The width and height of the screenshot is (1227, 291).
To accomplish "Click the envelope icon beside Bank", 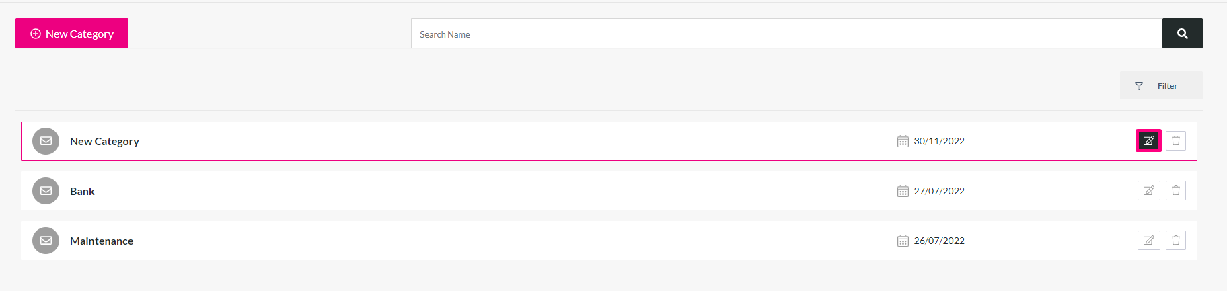I will (46, 191).
